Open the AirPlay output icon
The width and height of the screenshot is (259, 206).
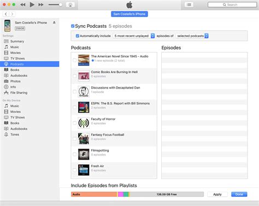point(70,5)
